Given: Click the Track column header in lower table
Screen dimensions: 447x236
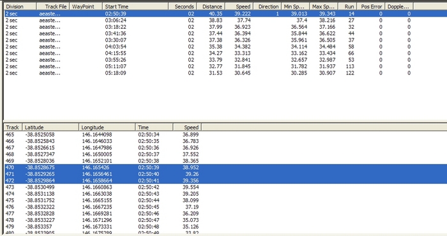Looking at the screenshot, I should point(13,128).
